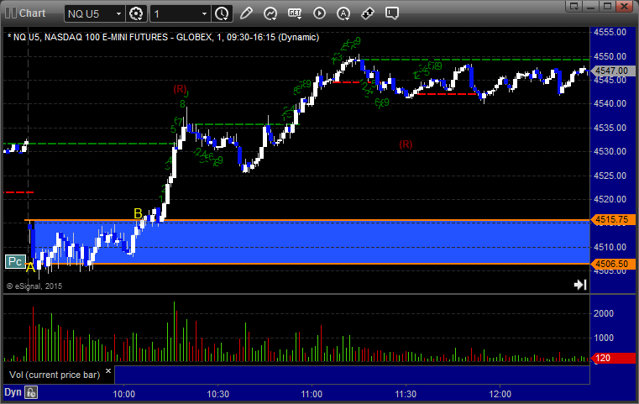This screenshot has width=639, height=404.
Task: Minimize the chart window
Action: point(591,6)
